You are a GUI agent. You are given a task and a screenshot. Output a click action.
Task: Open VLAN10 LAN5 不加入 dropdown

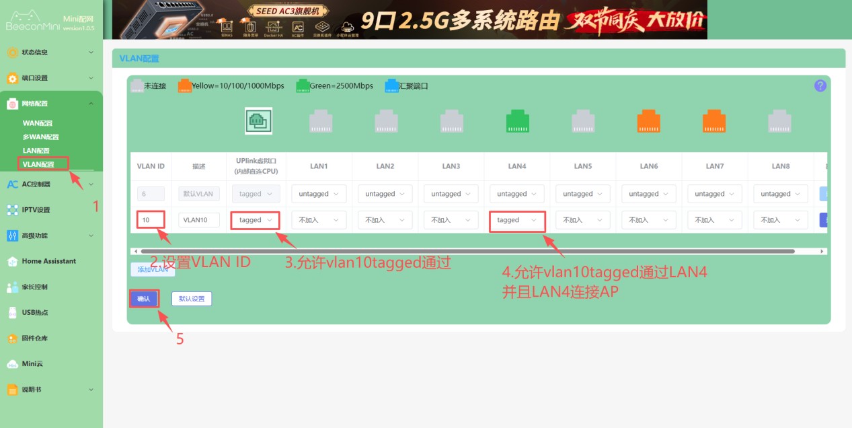click(x=583, y=220)
